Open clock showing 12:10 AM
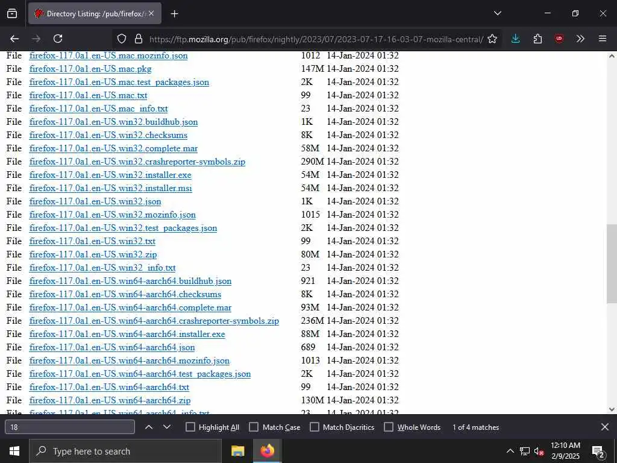Screen dimensions: 617x463 click(565, 451)
